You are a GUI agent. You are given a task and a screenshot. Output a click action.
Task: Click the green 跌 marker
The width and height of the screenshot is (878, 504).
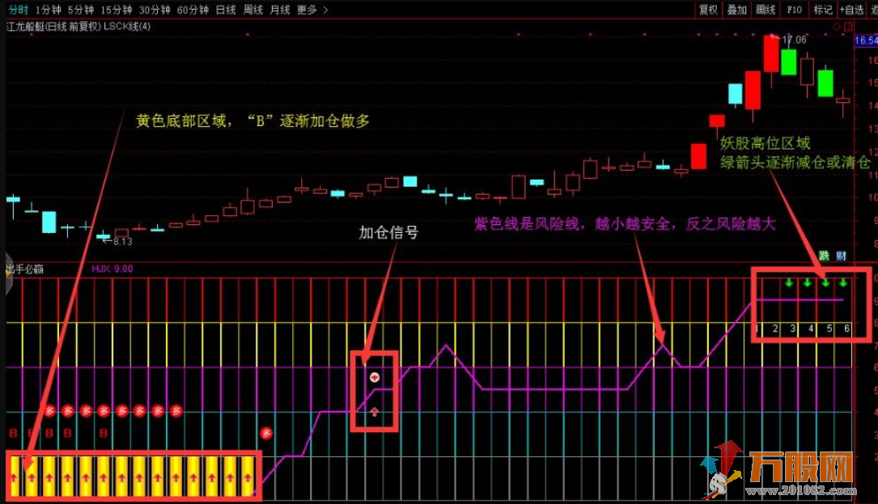824,256
